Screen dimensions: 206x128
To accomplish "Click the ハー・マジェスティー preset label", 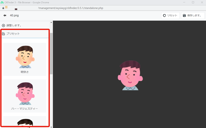I will [25, 108].
